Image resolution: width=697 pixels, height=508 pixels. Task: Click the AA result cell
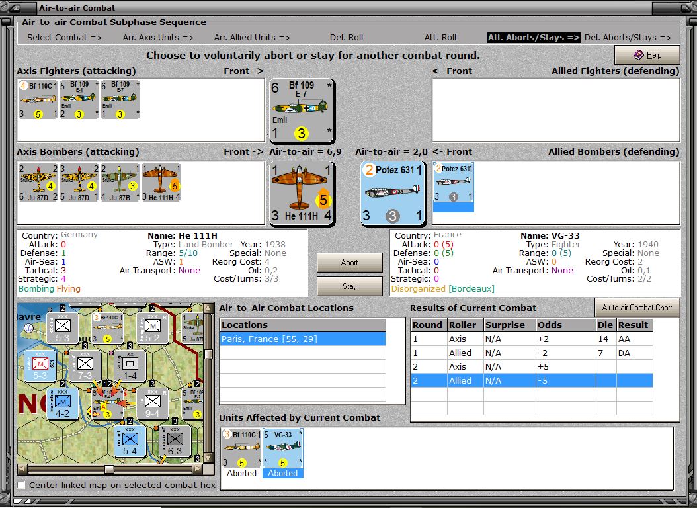pyautogui.click(x=634, y=339)
